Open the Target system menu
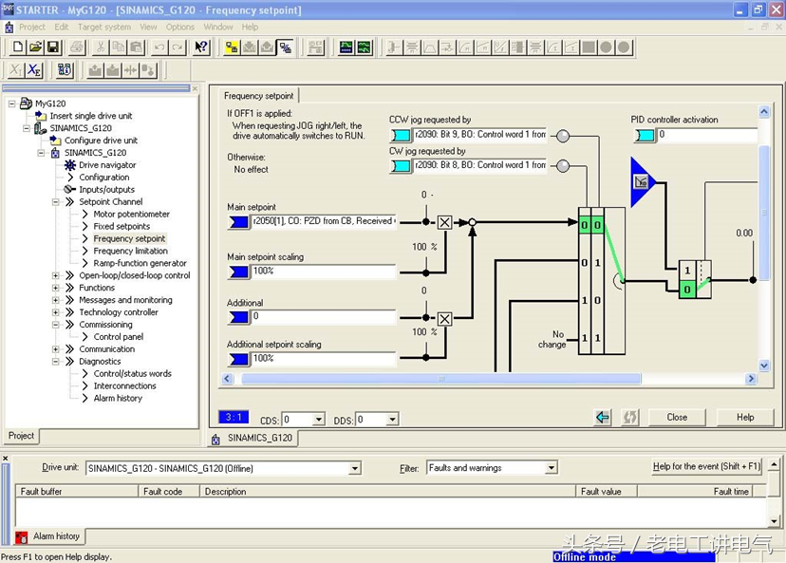 tap(104, 27)
